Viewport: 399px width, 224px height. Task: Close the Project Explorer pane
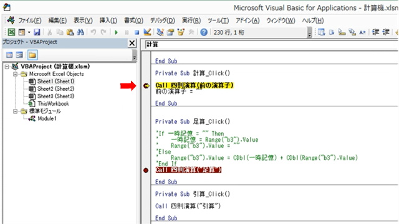click(x=132, y=43)
